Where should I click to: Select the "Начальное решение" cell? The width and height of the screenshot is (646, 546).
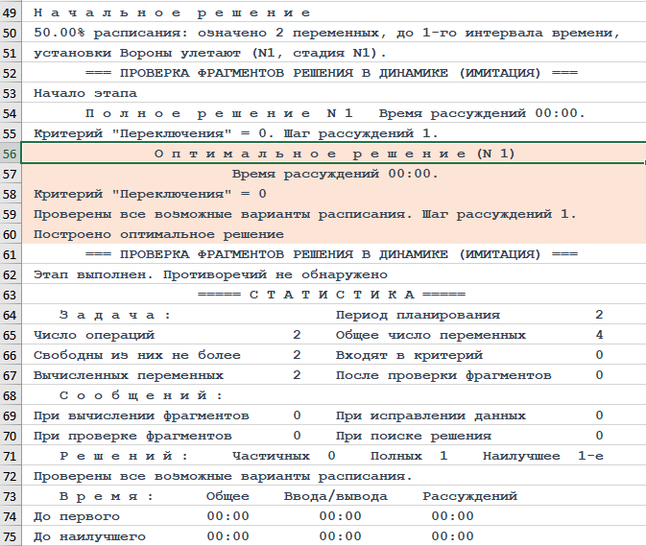(x=172, y=13)
